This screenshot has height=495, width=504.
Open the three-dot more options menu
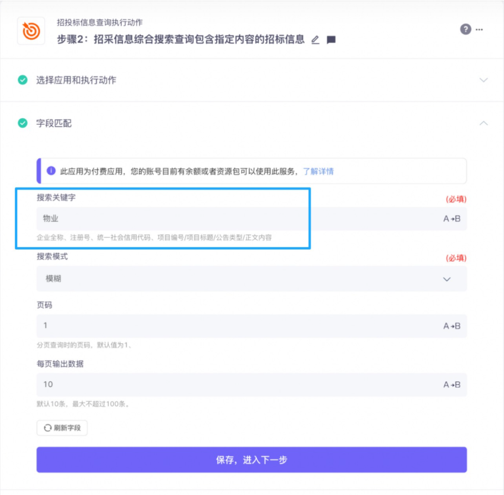(479, 29)
